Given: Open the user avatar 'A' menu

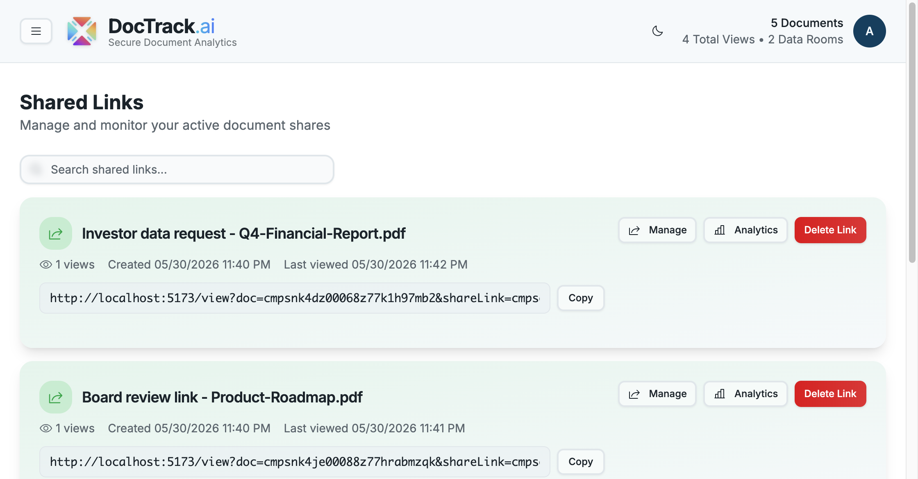Looking at the screenshot, I should (x=869, y=31).
